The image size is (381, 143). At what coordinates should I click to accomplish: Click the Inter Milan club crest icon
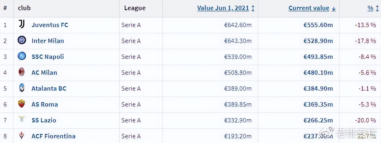pos(22,41)
